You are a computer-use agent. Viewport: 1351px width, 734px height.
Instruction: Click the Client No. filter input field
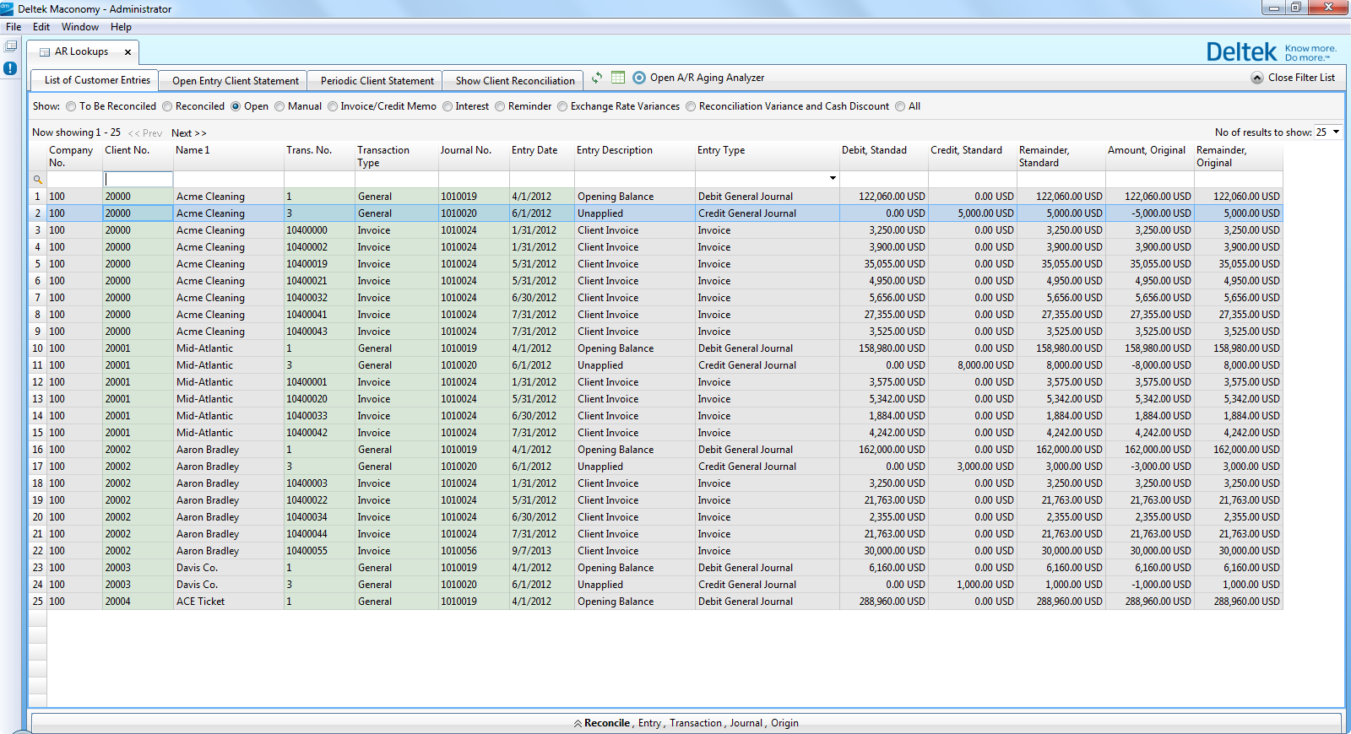[x=138, y=180]
